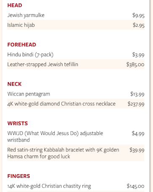153x192 pixels.
Task: Select the Islamic hijab row
Action: pos(76,25)
